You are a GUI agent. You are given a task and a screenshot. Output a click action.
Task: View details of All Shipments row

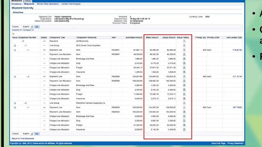click(x=44, y=41)
